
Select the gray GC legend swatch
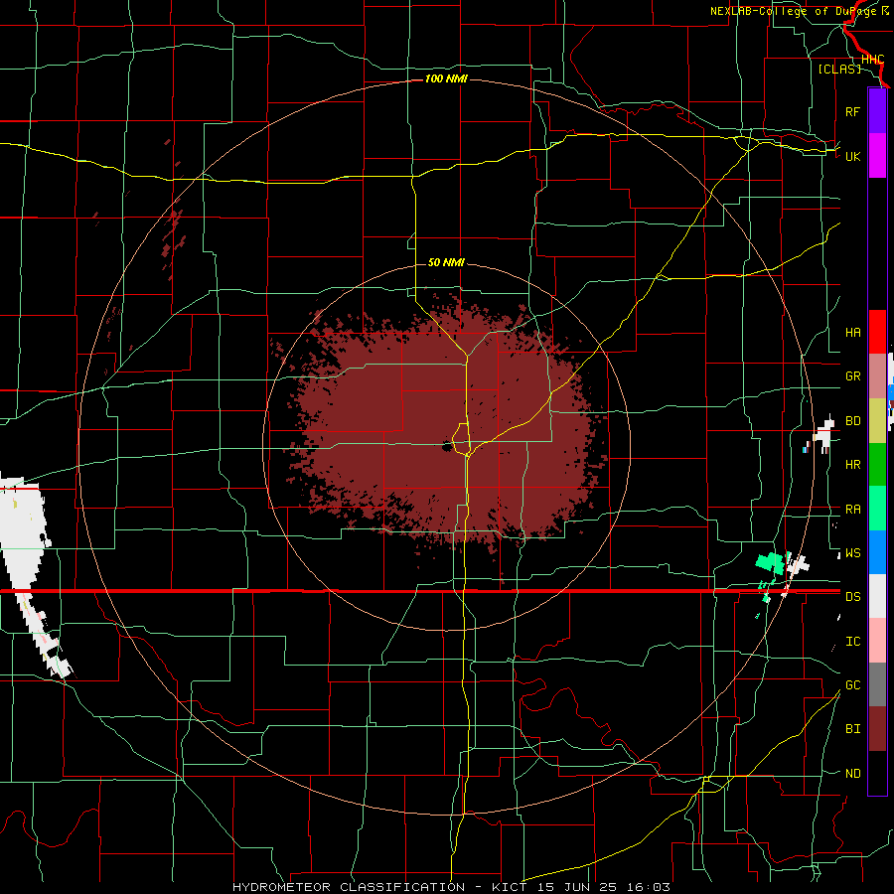(x=877, y=684)
